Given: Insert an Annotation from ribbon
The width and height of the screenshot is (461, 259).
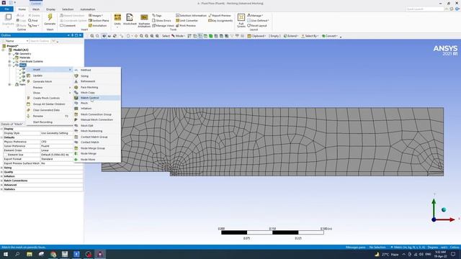Looking at the screenshot, I should (x=98, y=26).
